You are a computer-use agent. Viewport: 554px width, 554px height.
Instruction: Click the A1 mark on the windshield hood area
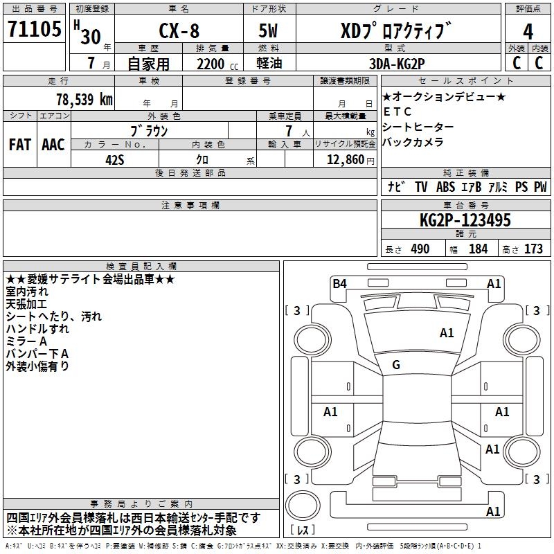pyautogui.click(x=447, y=332)
